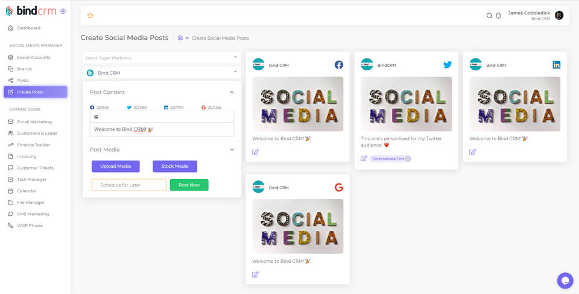
Task: Open Brands in sidebar
Action: [25, 69]
